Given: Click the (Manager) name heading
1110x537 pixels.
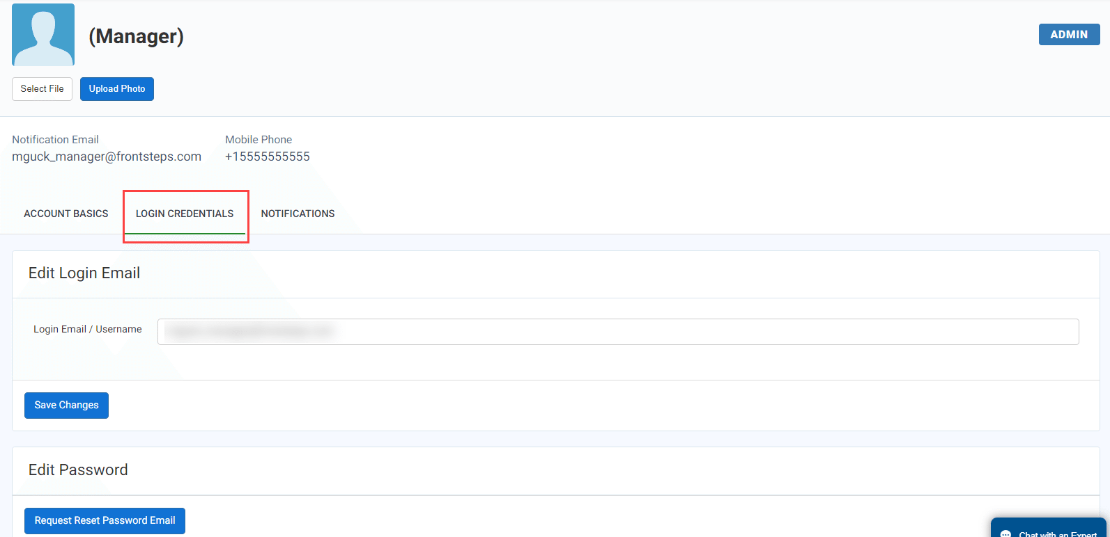Looking at the screenshot, I should tap(136, 36).
